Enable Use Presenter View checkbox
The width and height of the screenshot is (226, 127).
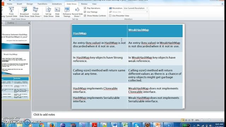(110, 16)
